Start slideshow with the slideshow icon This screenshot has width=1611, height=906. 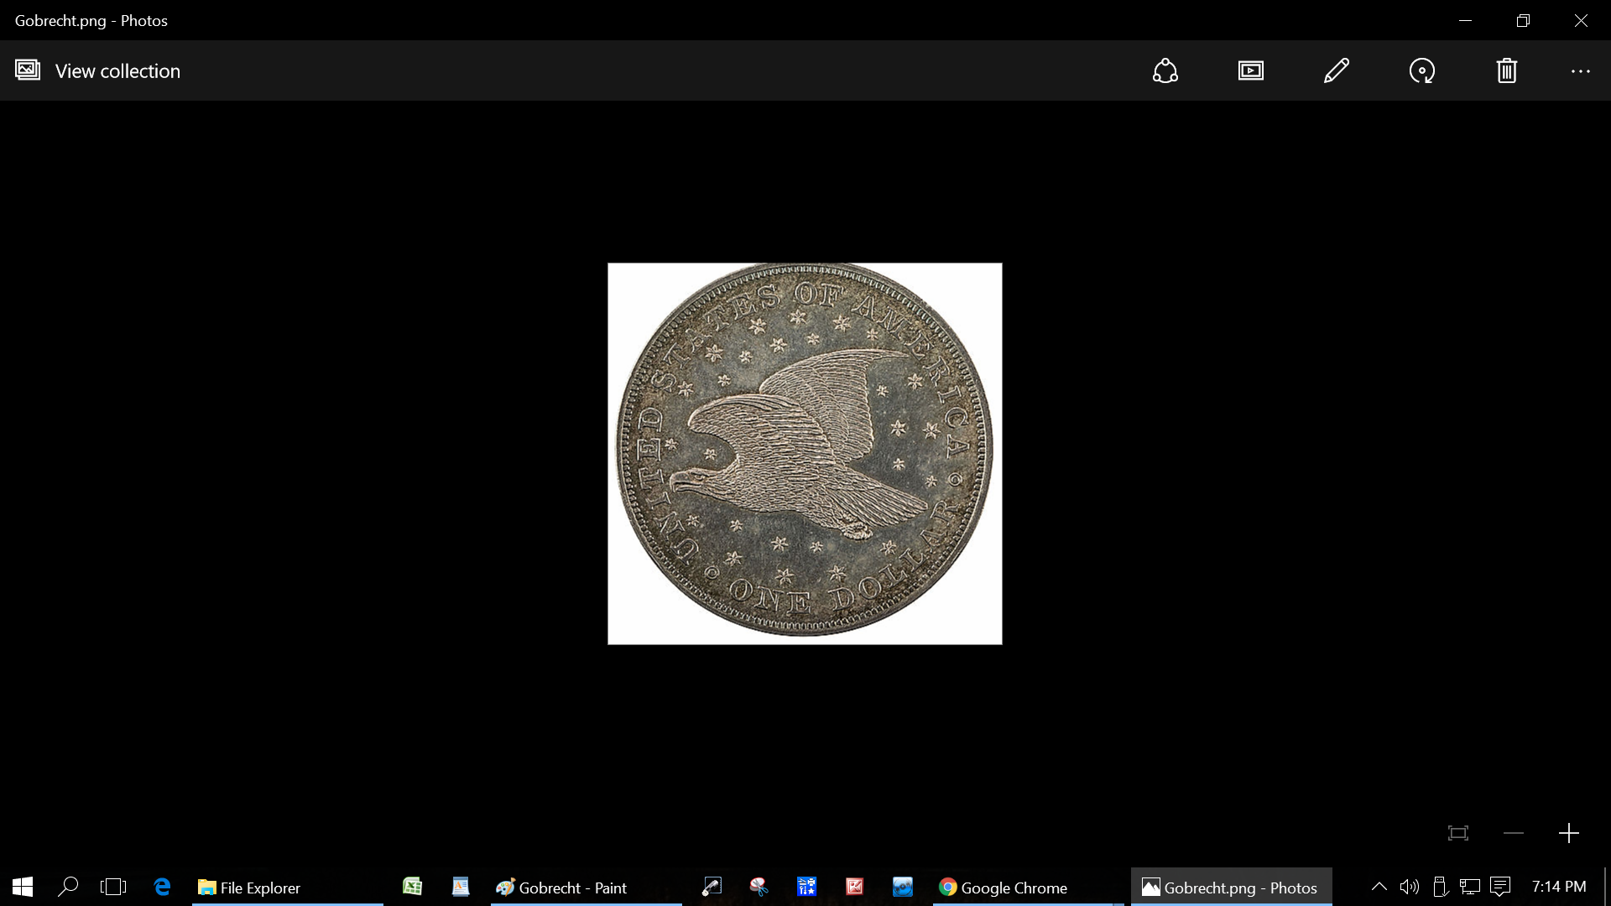(1250, 71)
